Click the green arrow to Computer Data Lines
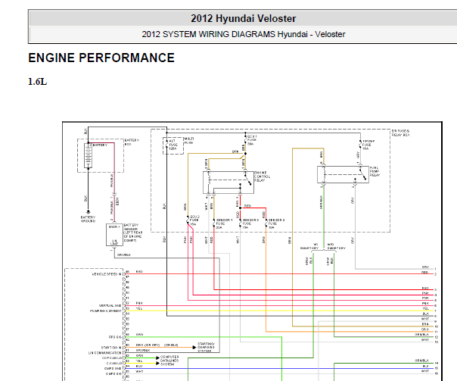The width and height of the screenshot is (457, 381). tap(157, 358)
